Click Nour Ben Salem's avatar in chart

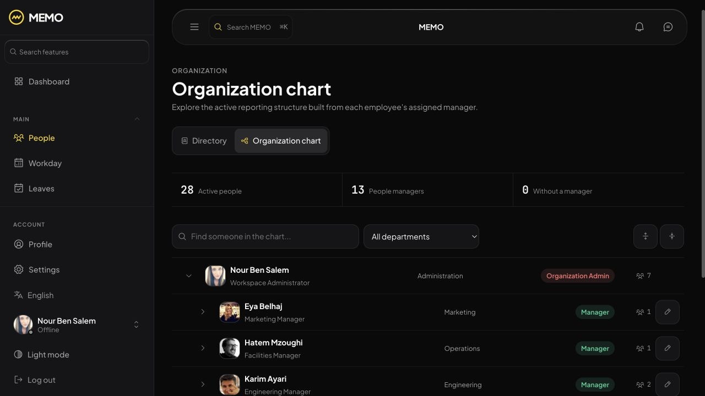coord(215,276)
